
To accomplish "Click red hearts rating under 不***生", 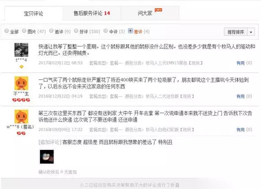I will 21,100.
